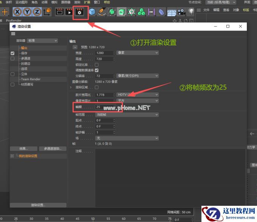The height and width of the screenshot is (222, 257).
Task: Open the 场 无 dropdown
Action: (127, 138)
